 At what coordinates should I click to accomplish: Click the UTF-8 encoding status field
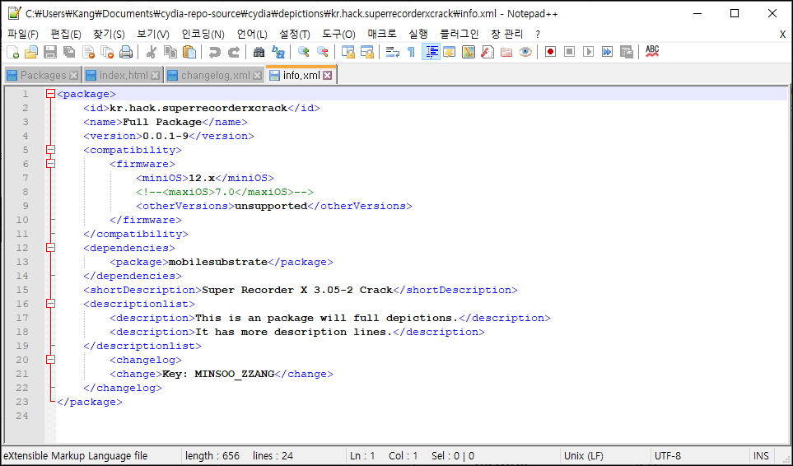700,456
